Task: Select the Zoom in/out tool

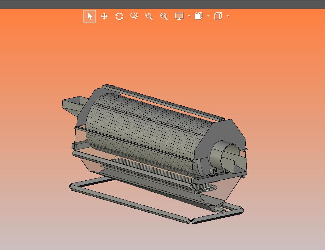Action: point(134,16)
